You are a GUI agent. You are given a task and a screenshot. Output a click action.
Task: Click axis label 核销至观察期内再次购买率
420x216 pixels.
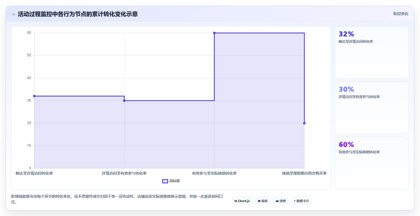(x=304, y=173)
